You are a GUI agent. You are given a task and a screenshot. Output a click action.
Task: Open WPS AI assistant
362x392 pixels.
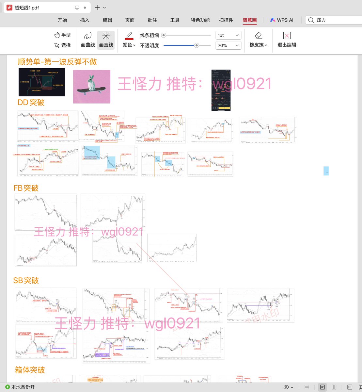click(281, 20)
